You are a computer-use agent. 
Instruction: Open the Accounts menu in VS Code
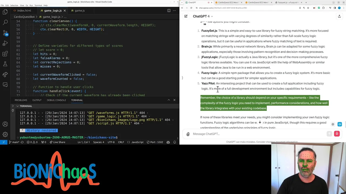(5, 124)
